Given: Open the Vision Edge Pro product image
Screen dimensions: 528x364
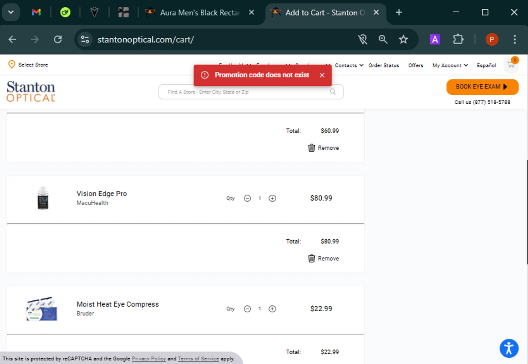Looking at the screenshot, I should point(43,198).
